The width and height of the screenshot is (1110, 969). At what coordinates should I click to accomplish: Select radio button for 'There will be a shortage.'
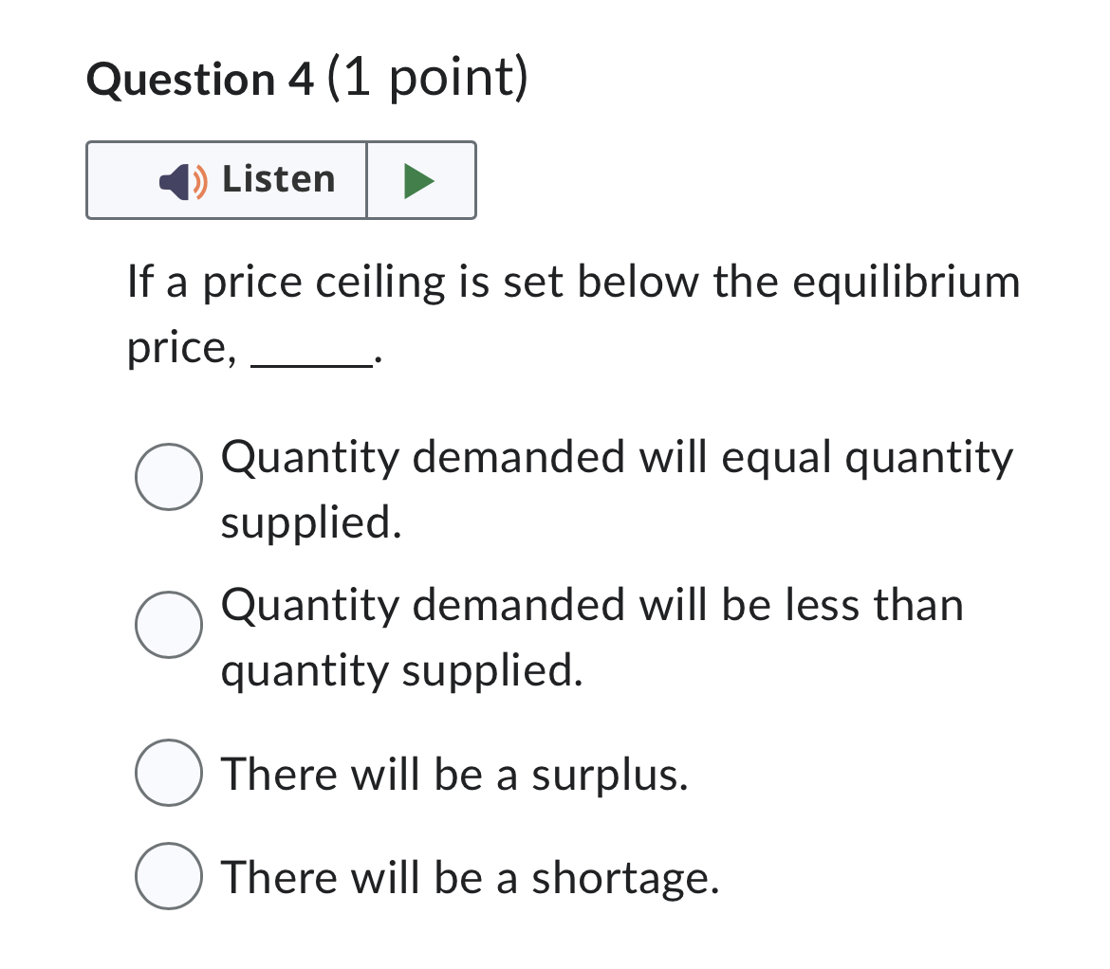[x=169, y=877]
